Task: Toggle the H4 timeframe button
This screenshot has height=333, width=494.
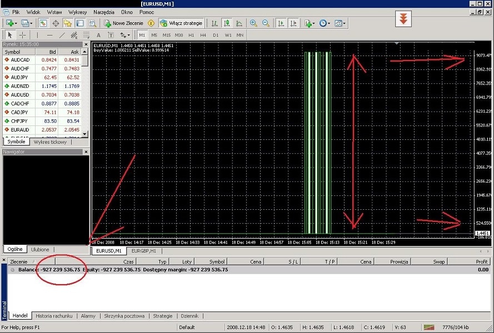Action: click(203, 35)
